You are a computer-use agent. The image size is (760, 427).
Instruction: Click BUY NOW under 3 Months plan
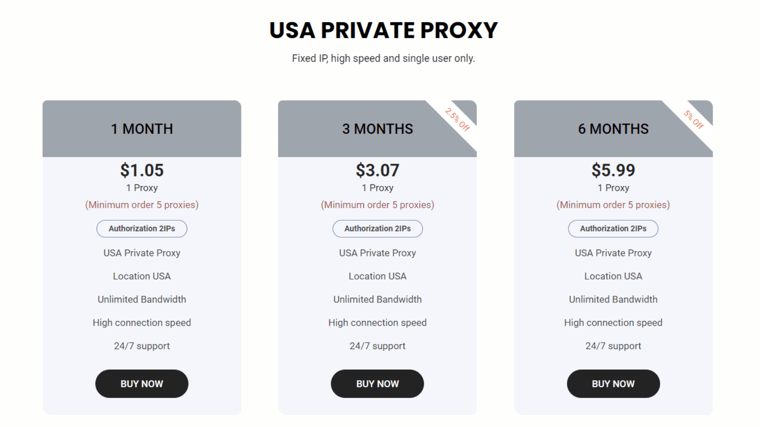pos(377,384)
